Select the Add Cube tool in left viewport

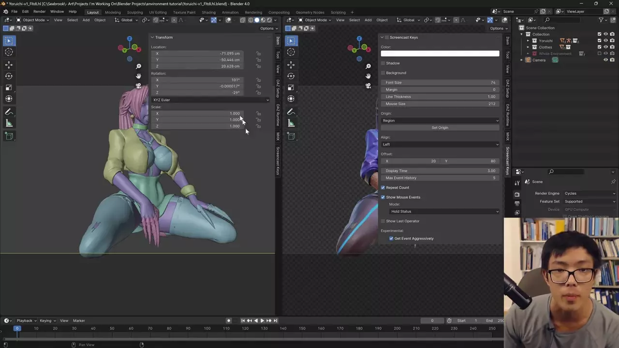(9, 136)
